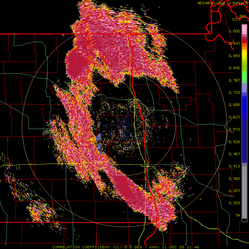Click the 0.360 legend value
This screenshot has width=249, height=249.
click(234, 179)
